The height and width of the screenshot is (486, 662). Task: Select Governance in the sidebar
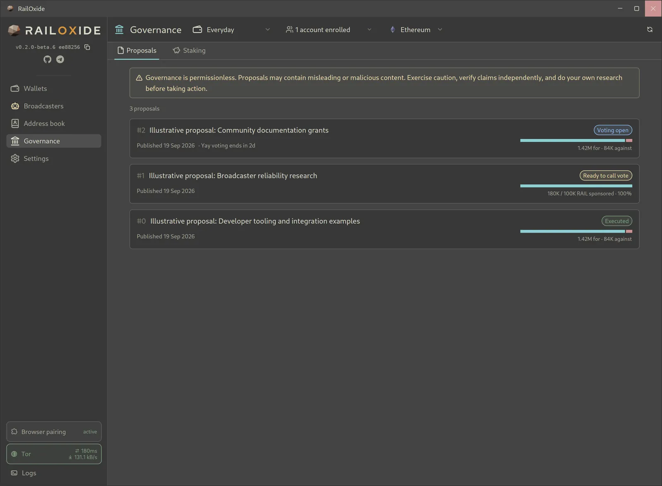[54, 141]
